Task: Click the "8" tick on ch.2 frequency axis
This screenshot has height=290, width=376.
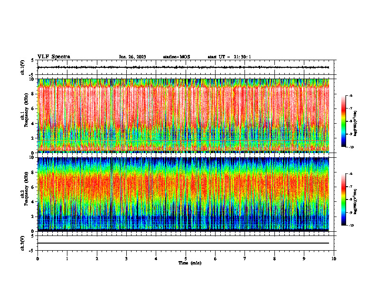Action: (33, 172)
